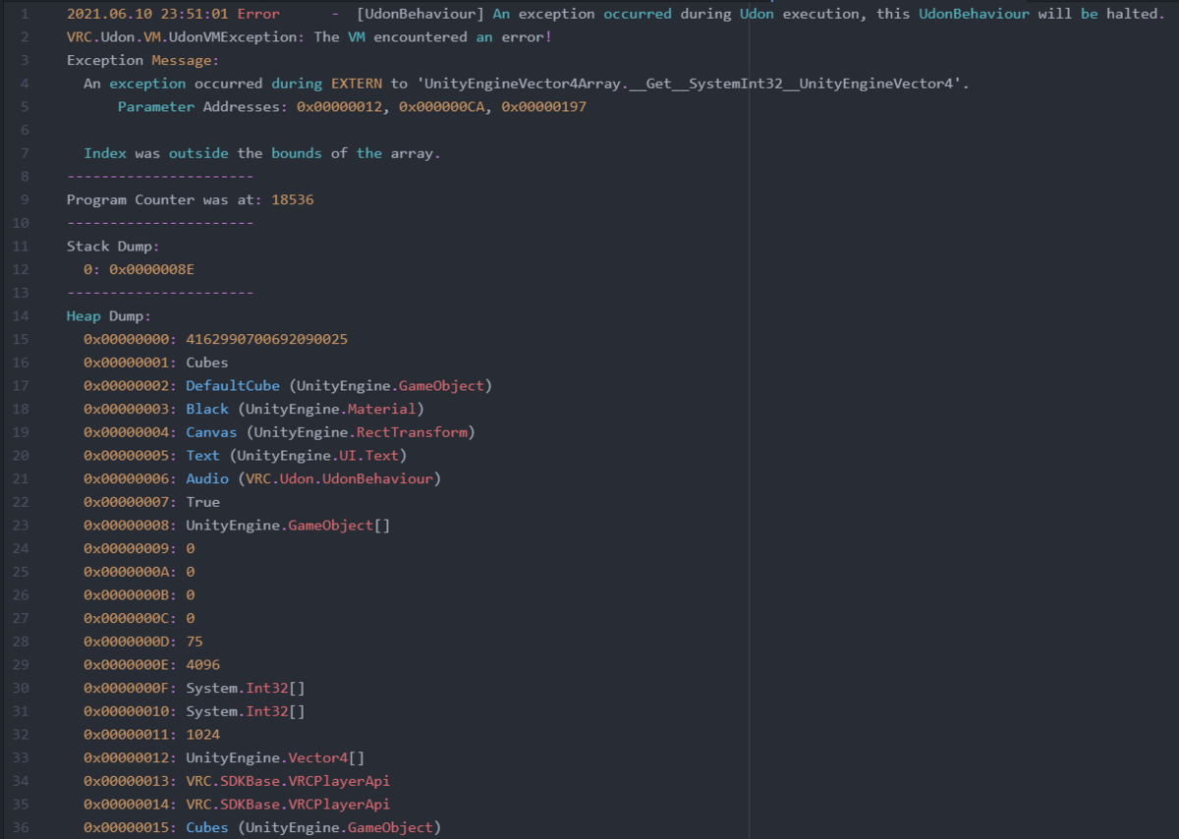Image resolution: width=1179 pixels, height=839 pixels.
Task: Click the 'True' value at 0x00000007
Action: 203,502
